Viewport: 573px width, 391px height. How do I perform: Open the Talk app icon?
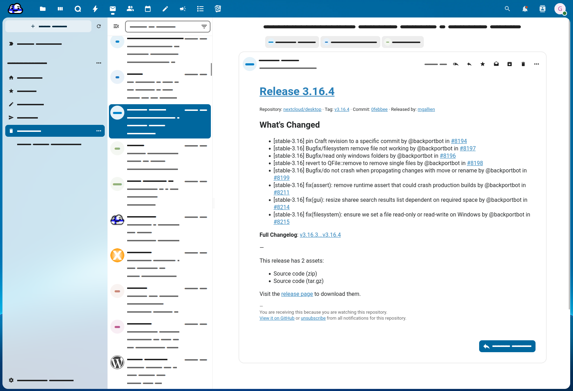point(78,9)
